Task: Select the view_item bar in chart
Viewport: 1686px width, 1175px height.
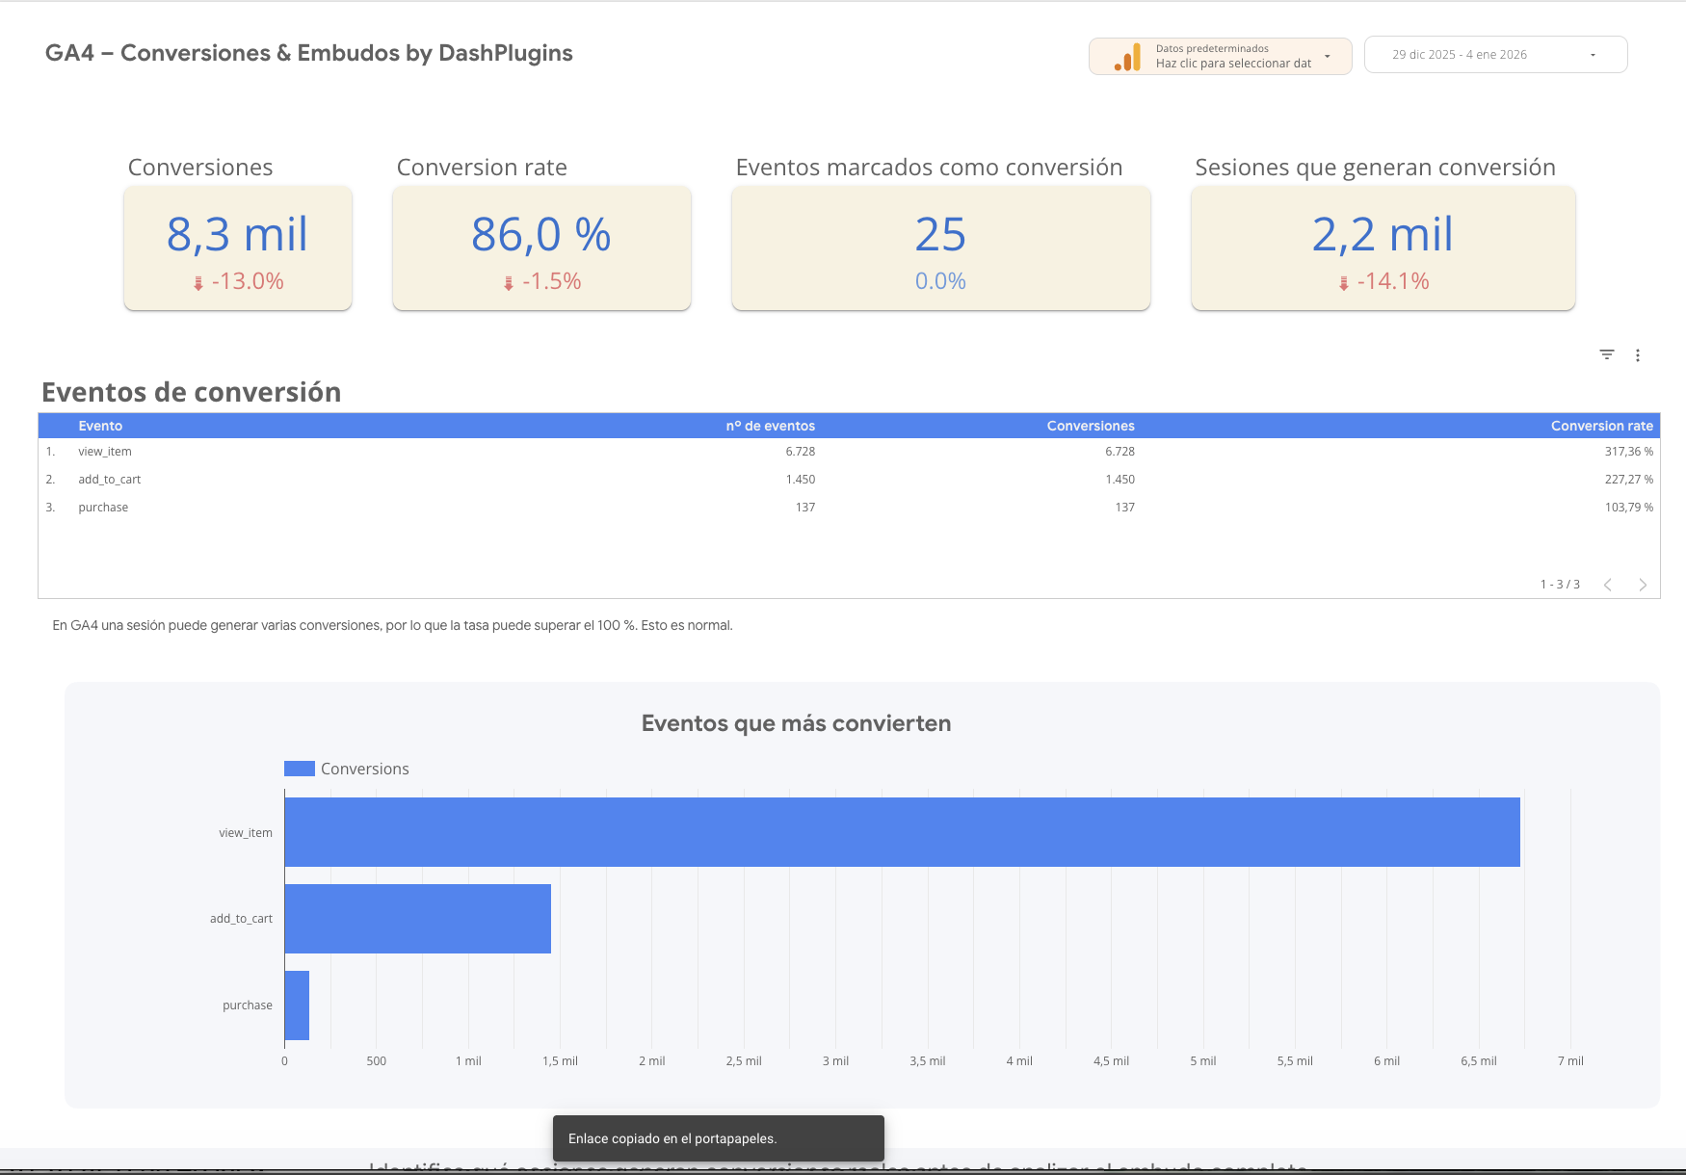Action: click(902, 832)
